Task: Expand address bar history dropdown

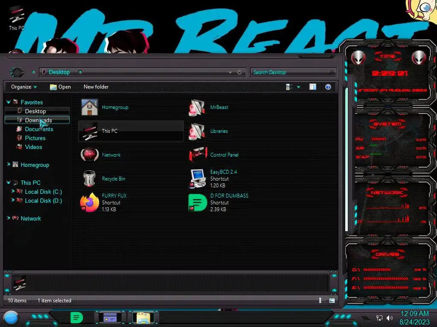Action: 230,72
